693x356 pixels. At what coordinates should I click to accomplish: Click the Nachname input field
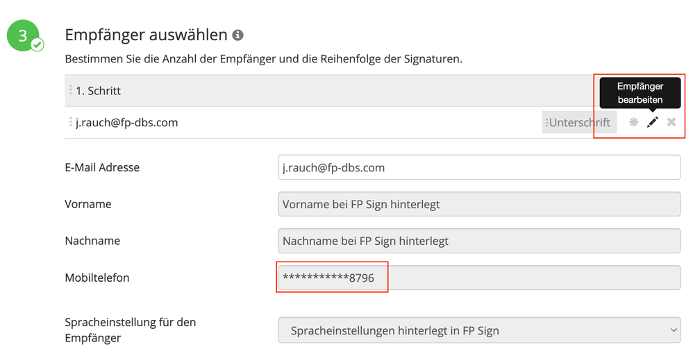479,241
